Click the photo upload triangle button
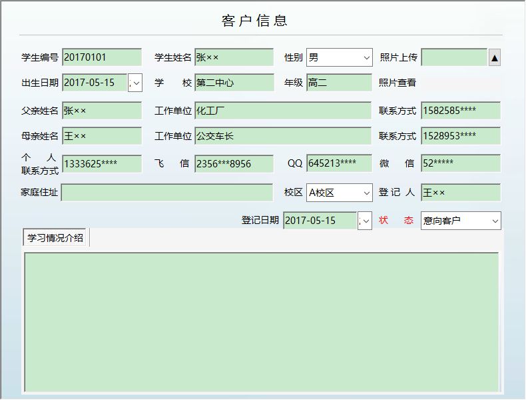This screenshot has height=400, width=526. pyautogui.click(x=495, y=58)
